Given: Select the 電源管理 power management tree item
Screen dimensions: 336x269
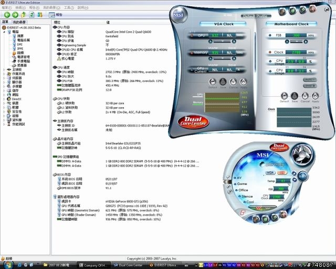Looking at the screenshot, I should pos(21,57).
